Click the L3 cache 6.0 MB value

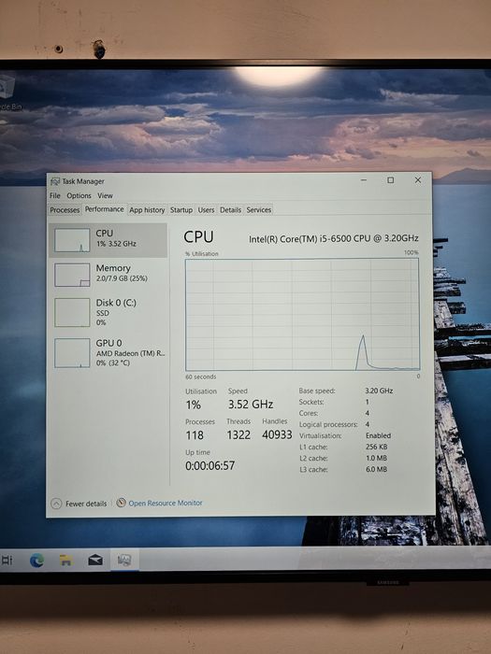[376, 469]
